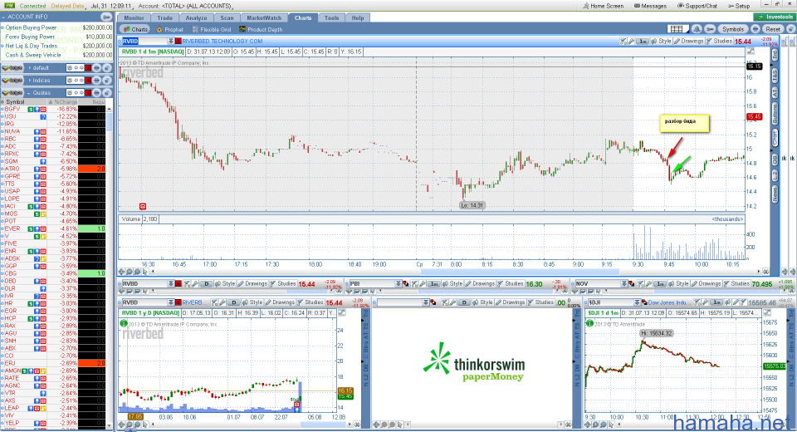This screenshot has height=432, width=797.
Task: Select ERJ row in the watchlist
Action: pyautogui.click(x=53, y=363)
